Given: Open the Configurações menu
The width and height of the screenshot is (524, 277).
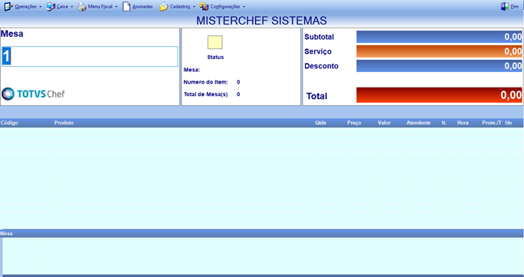Looking at the screenshot, I should 225,7.
